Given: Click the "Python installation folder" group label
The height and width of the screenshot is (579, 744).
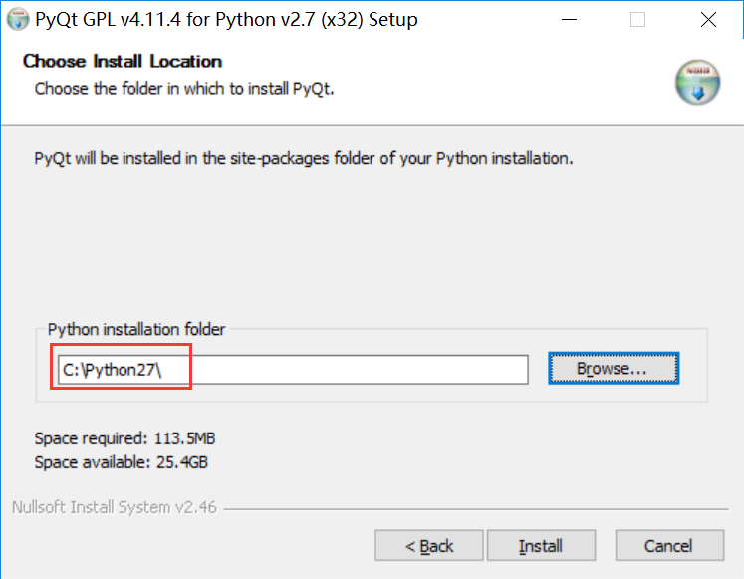Looking at the screenshot, I should pos(136,329).
